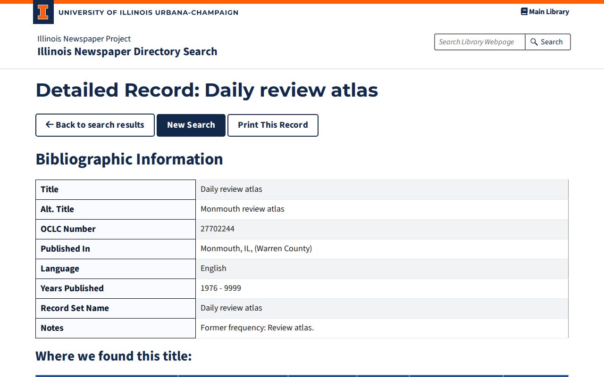Click the University of Illinois block I logo
604x377 pixels.
click(43, 12)
